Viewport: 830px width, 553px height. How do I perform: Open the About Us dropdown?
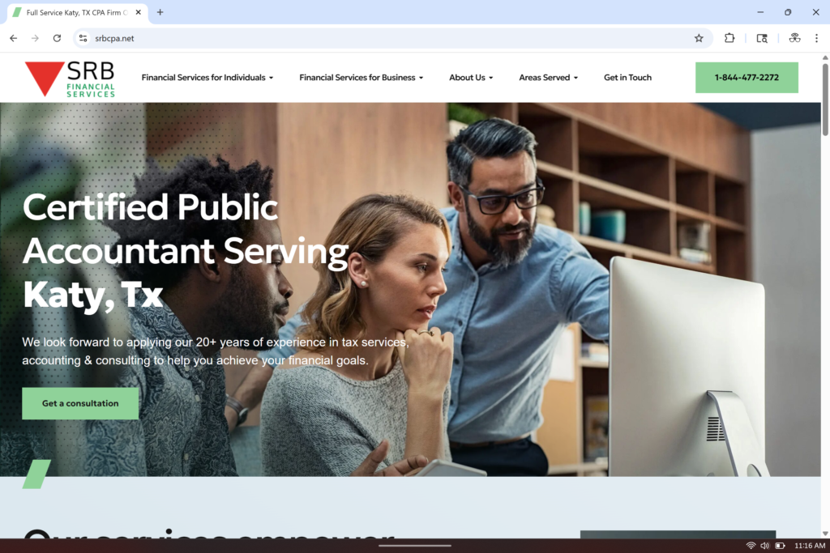[472, 78]
